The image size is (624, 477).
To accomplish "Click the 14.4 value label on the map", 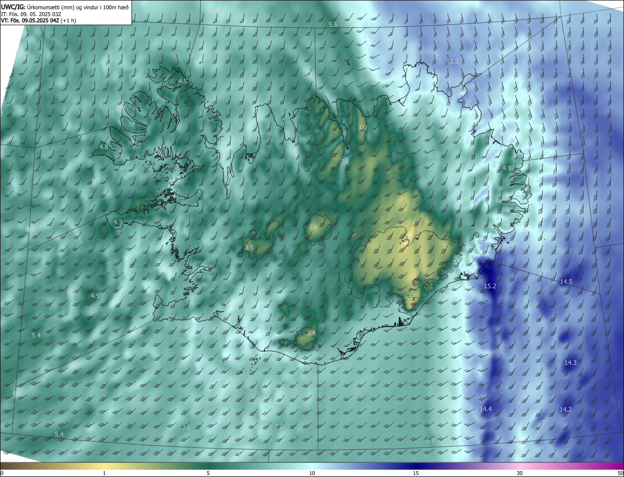I will pos(486,409).
